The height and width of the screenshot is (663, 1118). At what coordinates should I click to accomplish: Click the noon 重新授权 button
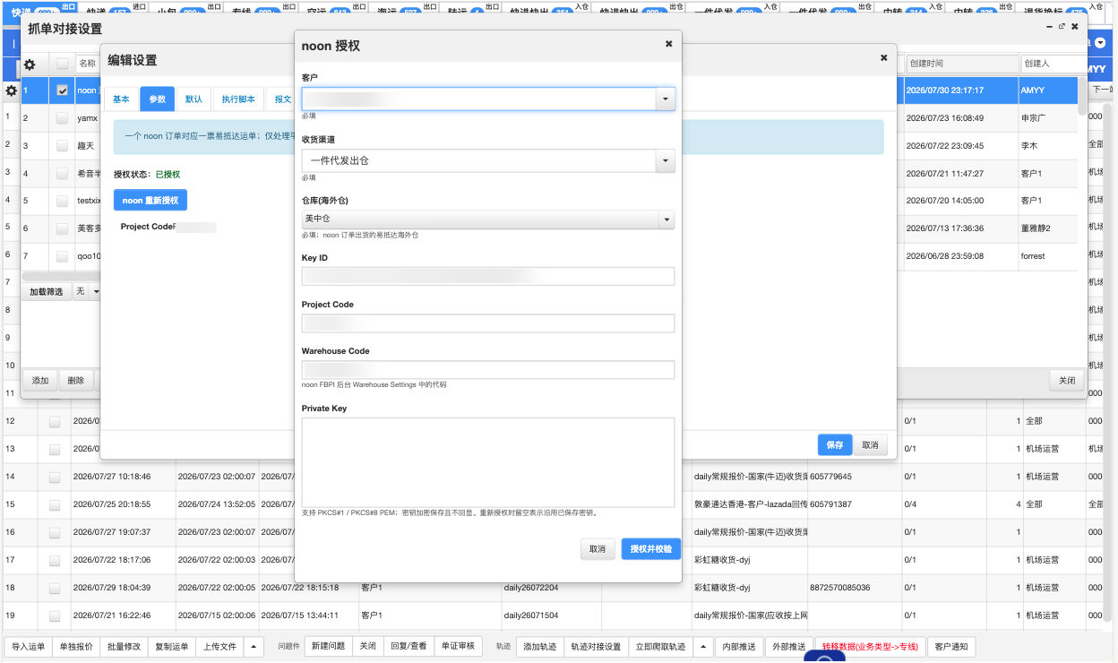150,201
